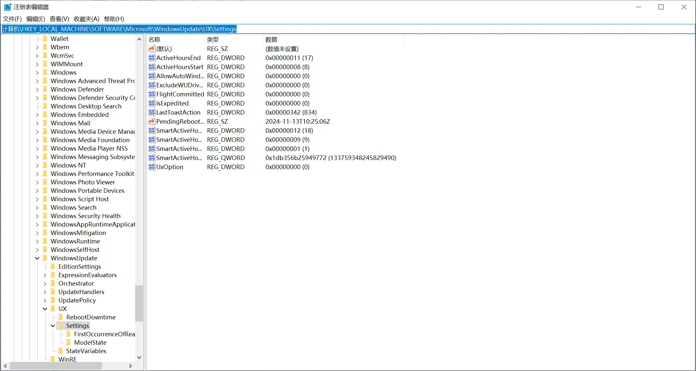Click the Windows Search folder icon

point(45,207)
